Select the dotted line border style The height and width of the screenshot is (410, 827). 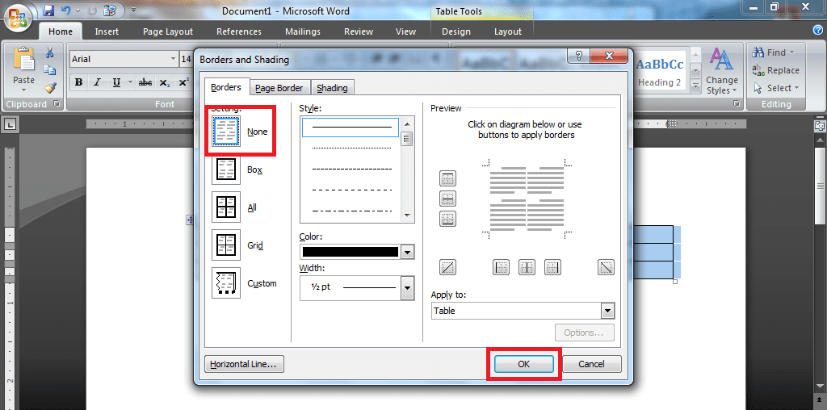click(x=351, y=148)
